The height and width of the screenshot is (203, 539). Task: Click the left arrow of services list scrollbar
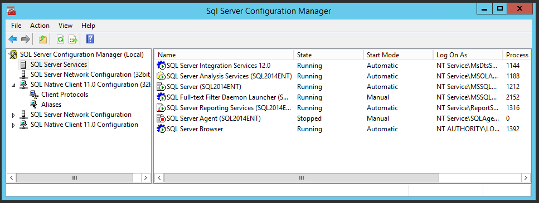(159, 177)
